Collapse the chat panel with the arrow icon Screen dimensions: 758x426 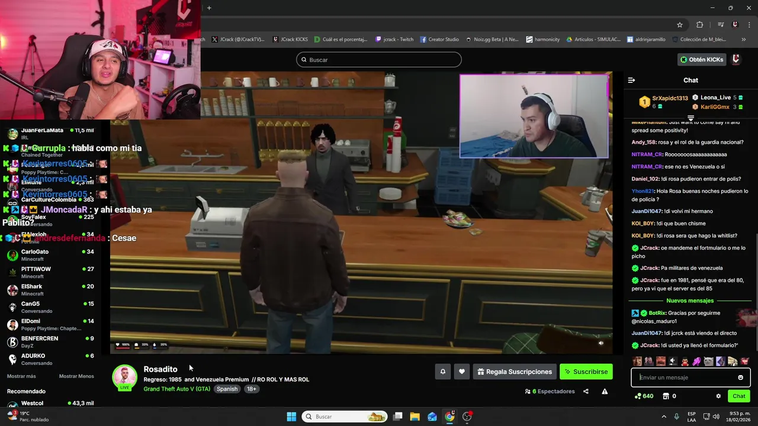pyautogui.click(x=631, y=80)
